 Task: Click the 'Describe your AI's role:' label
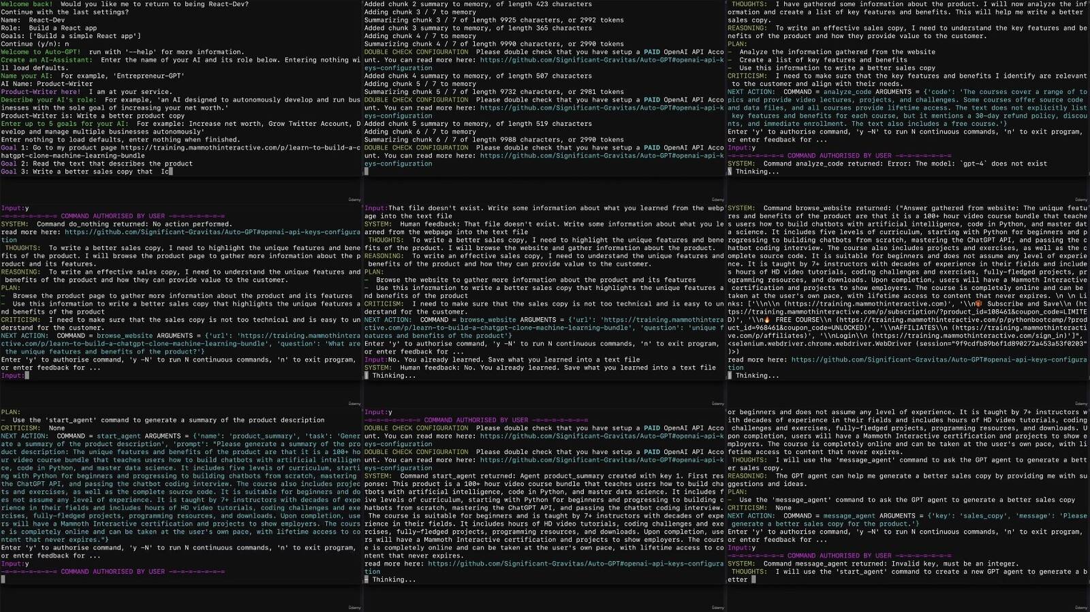tap(48, 99)
